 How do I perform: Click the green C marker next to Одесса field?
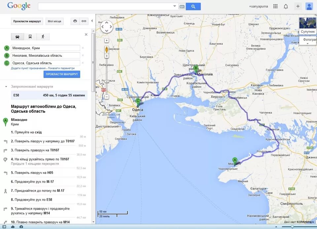click(7, 63)
